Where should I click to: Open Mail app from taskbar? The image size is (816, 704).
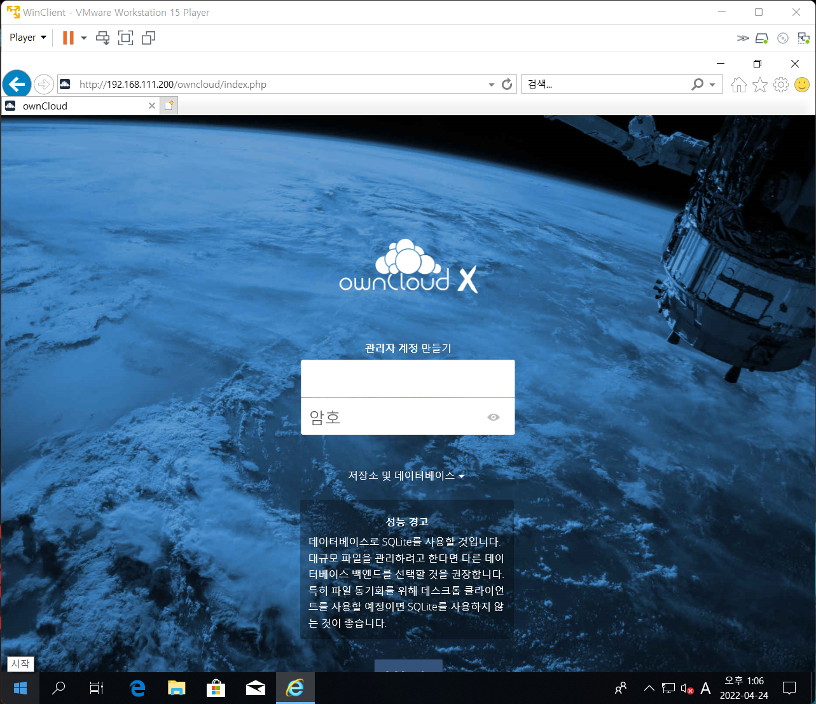pyautogui.click(x=256, y=688)
